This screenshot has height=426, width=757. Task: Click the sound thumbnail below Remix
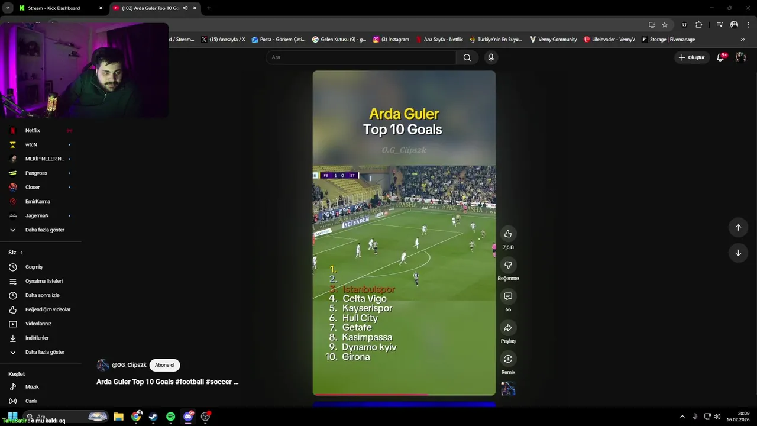(x=508, y=389)
